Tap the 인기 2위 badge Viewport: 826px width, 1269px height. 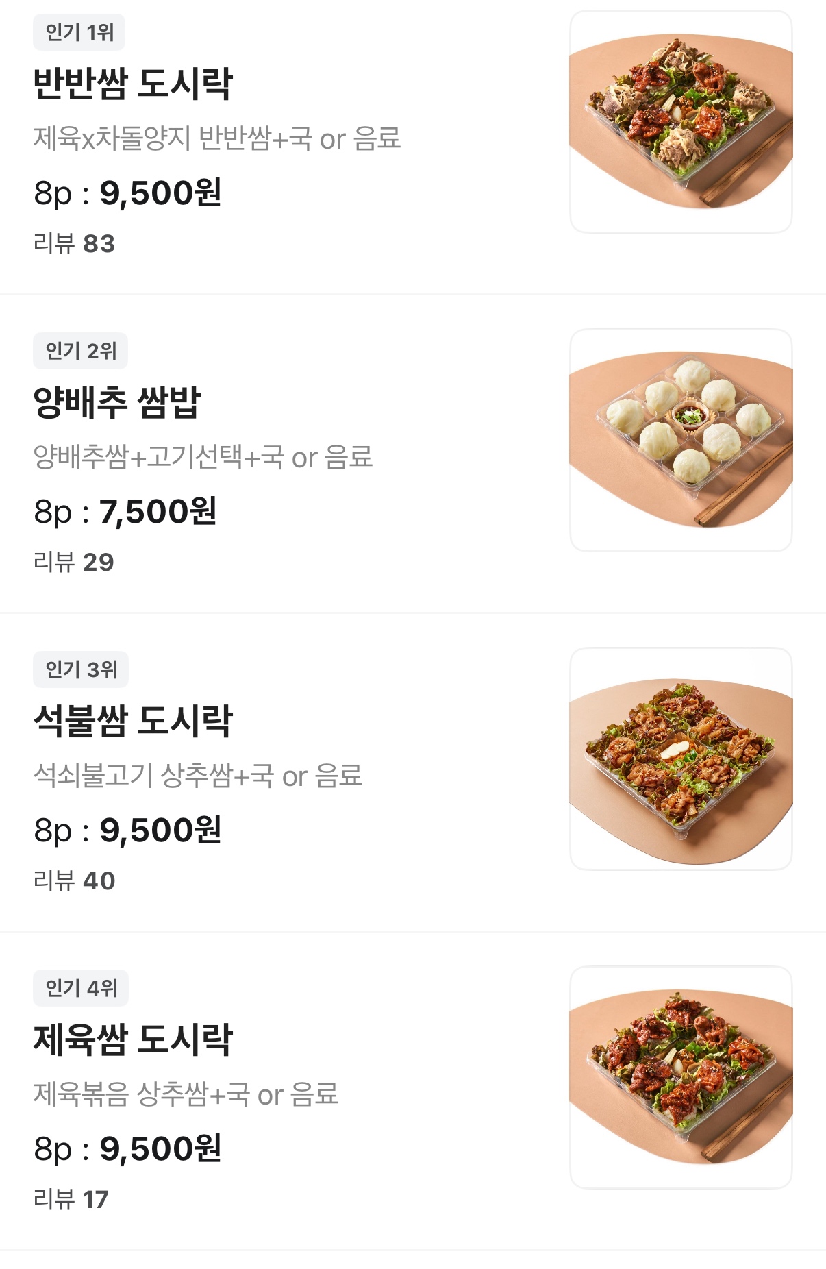click(81, 351)
